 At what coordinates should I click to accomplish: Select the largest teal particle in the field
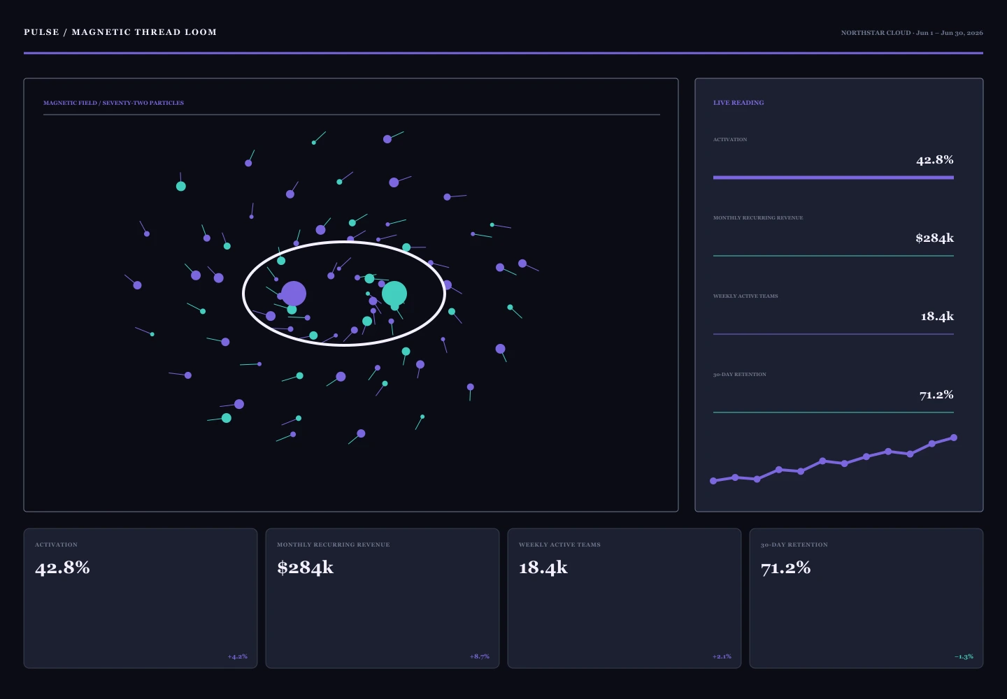coord(394,294)
